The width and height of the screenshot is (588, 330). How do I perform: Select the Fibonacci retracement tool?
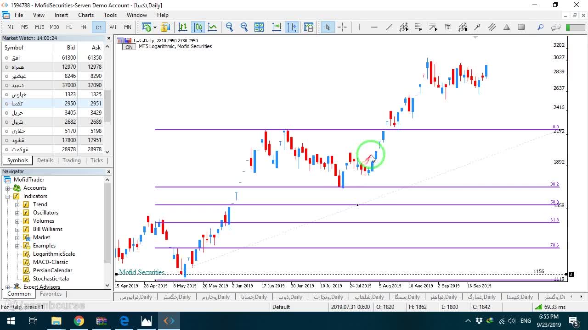click(418, 27)
